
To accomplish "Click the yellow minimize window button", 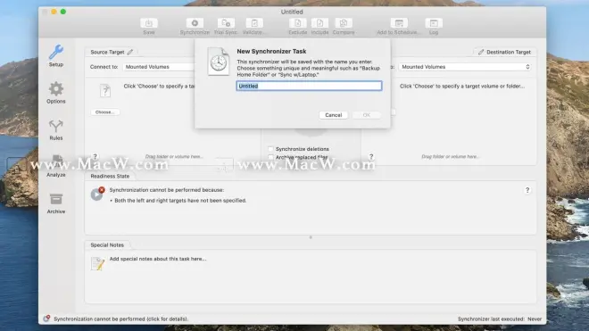I will point(54,12).
